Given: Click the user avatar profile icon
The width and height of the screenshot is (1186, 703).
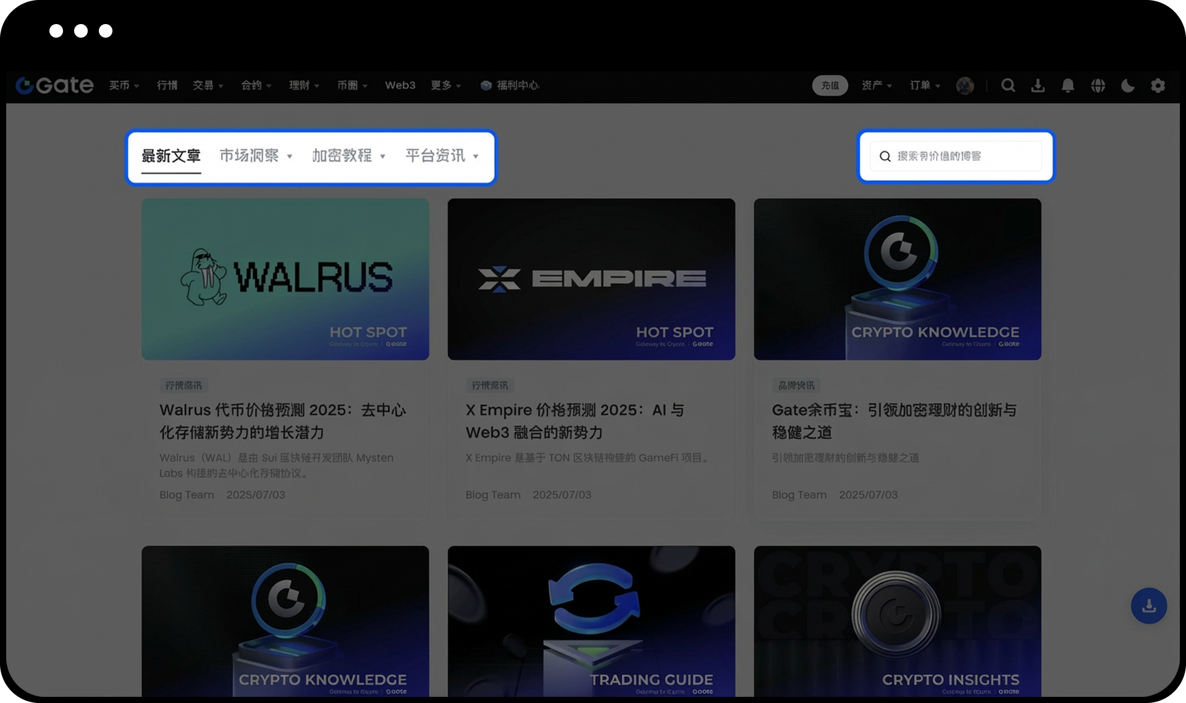Looking at the screenshot, I should tap(965, 85).
